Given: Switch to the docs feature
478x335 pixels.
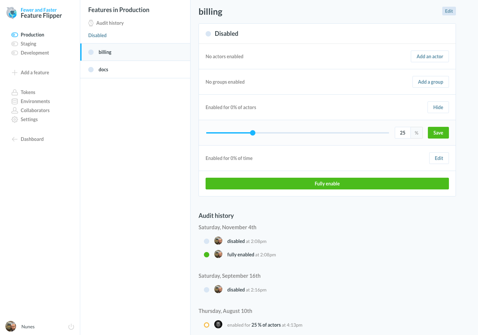Looking at the screenshot, I should tap(103, 69).
